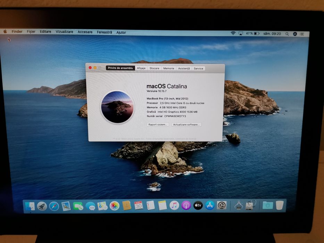Click the AirPlay display icon in menu bar
Viewport: 324px width, 243px height.
[241, 33]
